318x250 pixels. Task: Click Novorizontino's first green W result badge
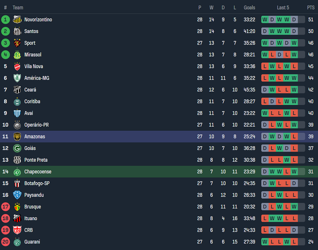(265, 20)
